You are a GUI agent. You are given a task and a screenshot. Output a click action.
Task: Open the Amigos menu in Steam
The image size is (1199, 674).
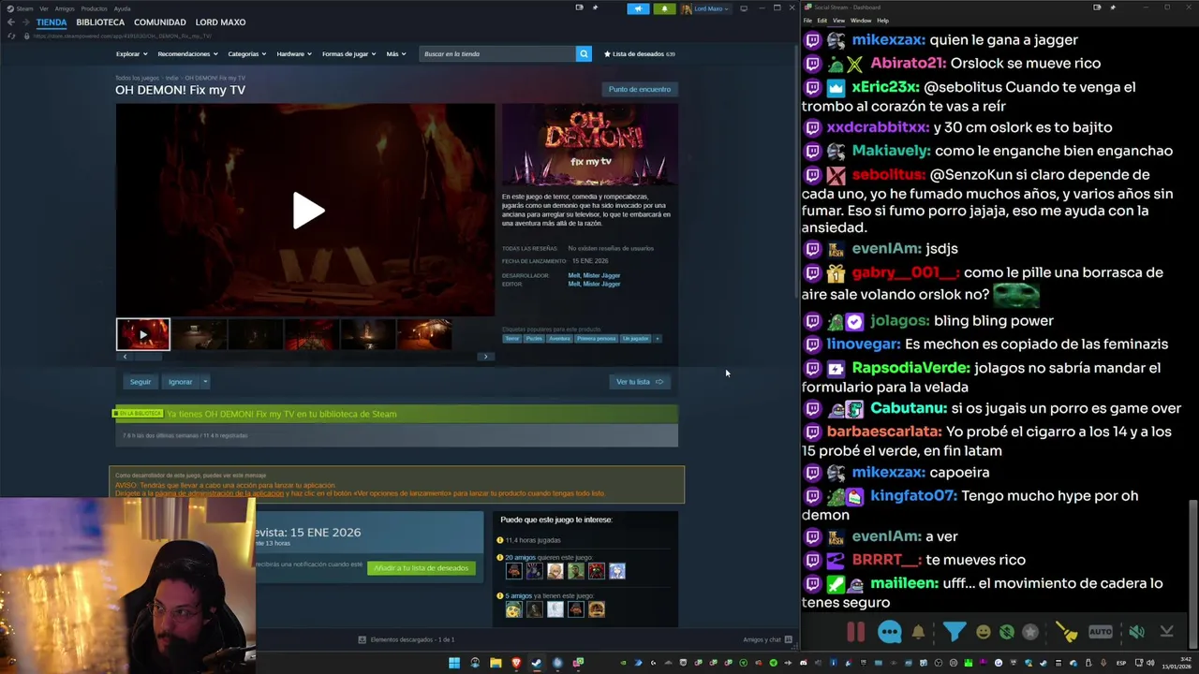click(x=65, y=8)
